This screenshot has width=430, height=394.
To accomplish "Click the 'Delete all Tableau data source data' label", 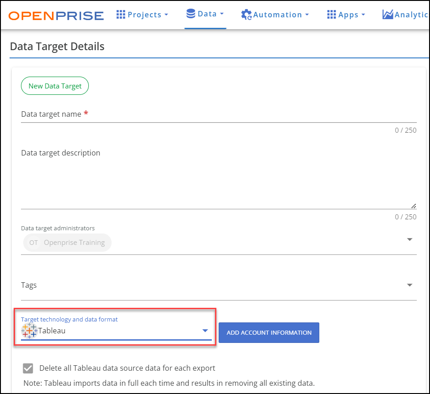I will [x=127, y=368].
